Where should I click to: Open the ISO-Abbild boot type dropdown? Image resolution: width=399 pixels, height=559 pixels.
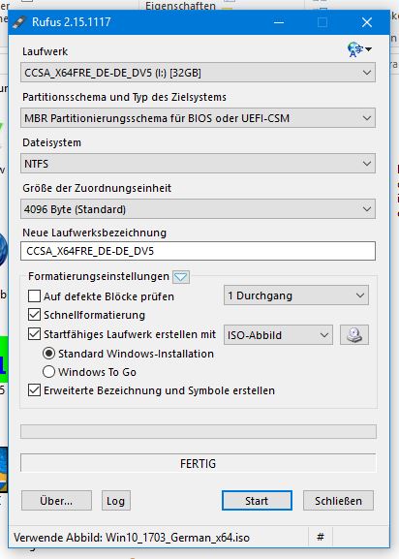278,335
